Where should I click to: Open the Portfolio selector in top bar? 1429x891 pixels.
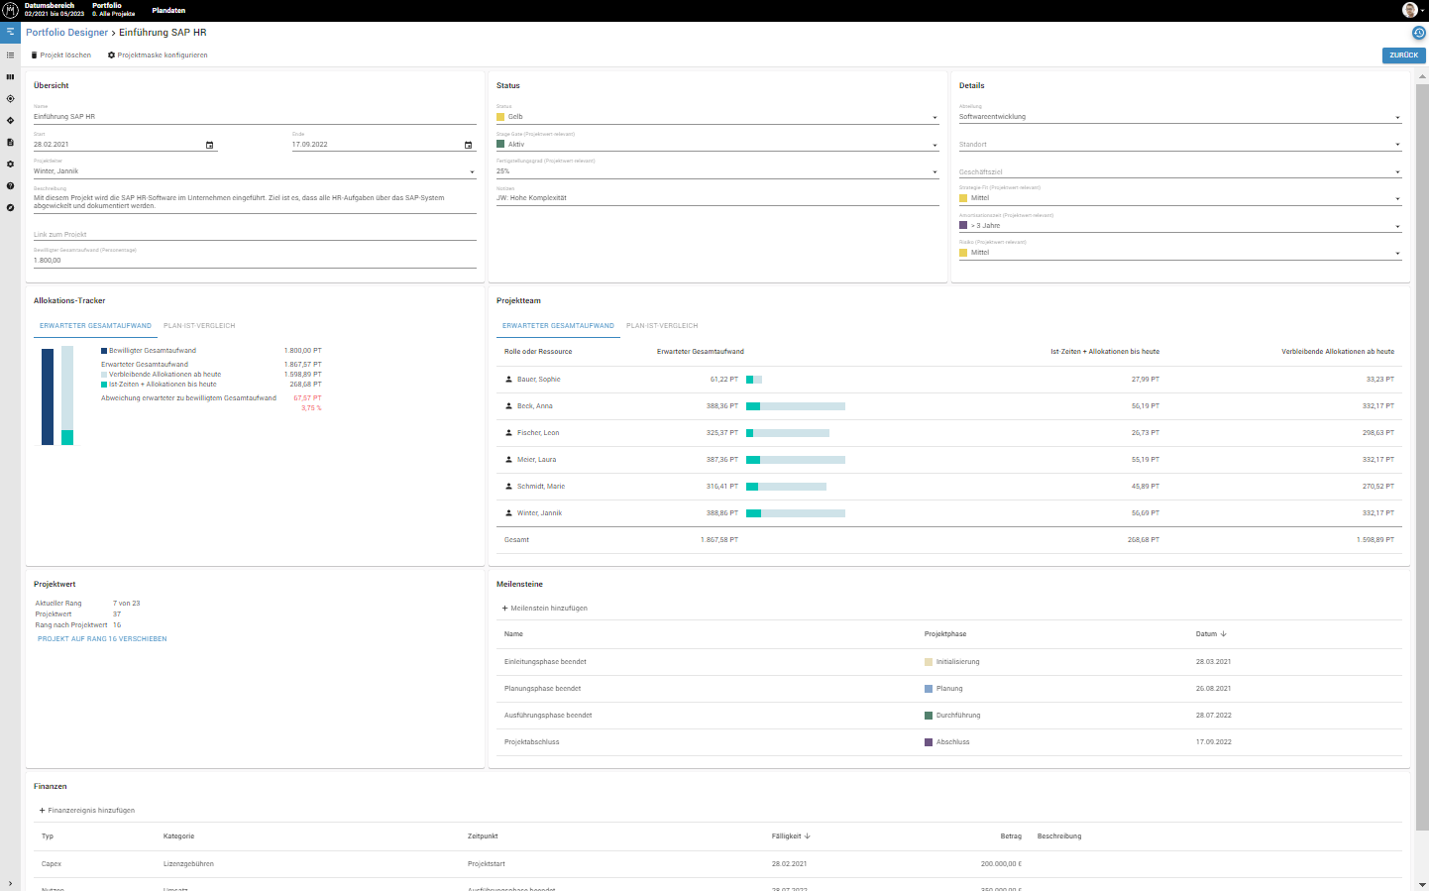click(x=114, y=10)
